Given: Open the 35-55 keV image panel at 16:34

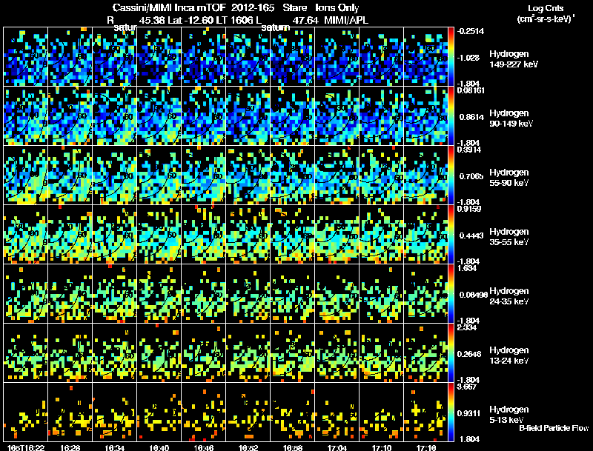Looking at the screenshot, I should pyautogui.click(x=115, y=235).
